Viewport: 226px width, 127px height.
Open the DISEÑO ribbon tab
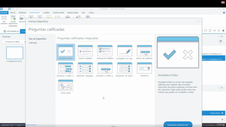pos(46,13)
